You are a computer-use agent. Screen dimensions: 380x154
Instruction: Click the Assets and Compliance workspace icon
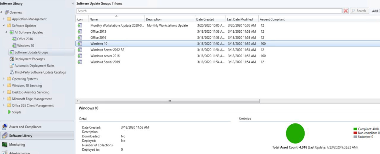4,127
